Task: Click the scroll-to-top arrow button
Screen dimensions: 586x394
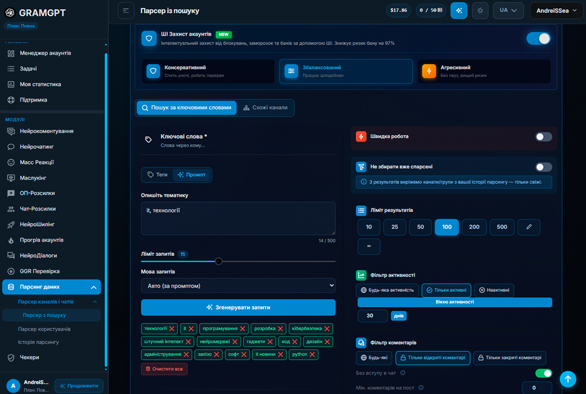Action: point(568,379)
